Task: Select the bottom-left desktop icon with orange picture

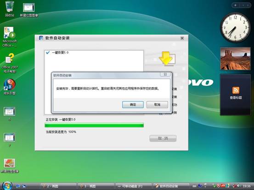Action: coord(10,166)
